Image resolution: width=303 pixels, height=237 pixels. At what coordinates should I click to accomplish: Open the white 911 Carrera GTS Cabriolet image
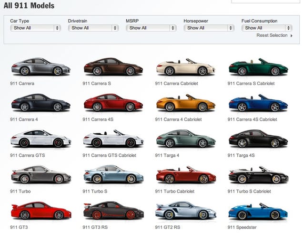[x=113, y=139]
